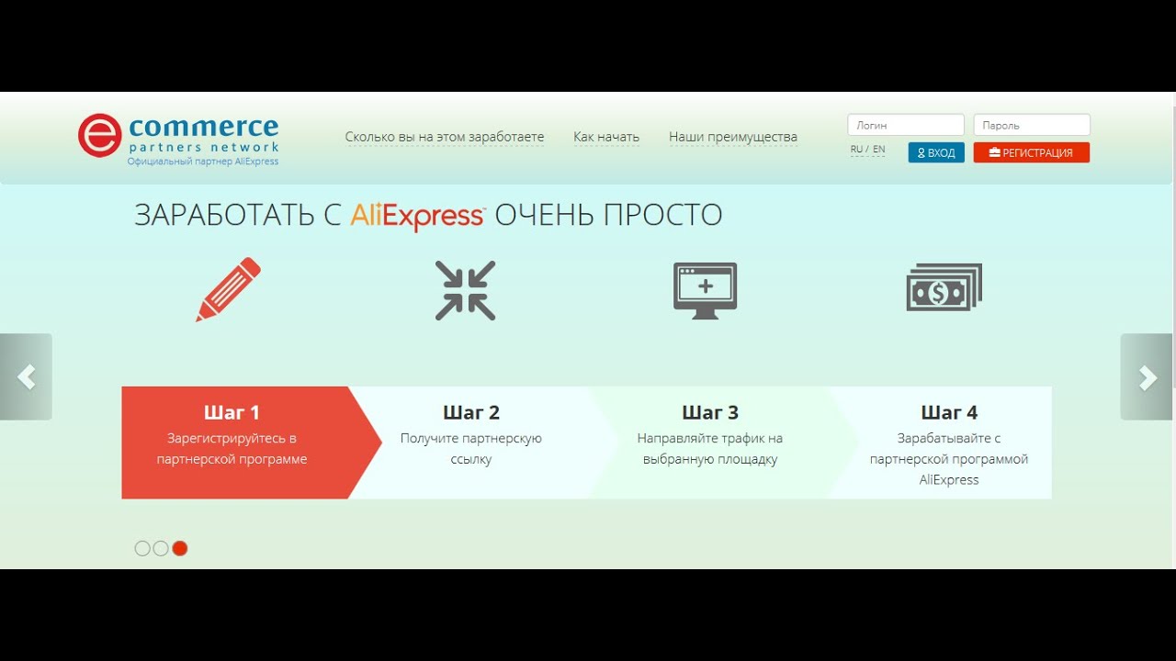Click text 'Зарабатывайте с партнерской программой AliExpress'
Viewport: 1176px width, 661px height.
point(949,459)
